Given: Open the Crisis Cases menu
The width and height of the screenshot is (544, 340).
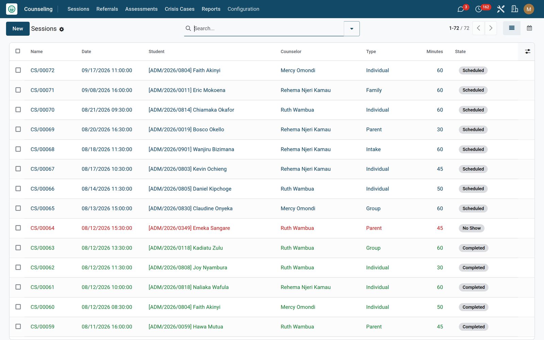Looking at the screenshot, I should pos(180,9).
